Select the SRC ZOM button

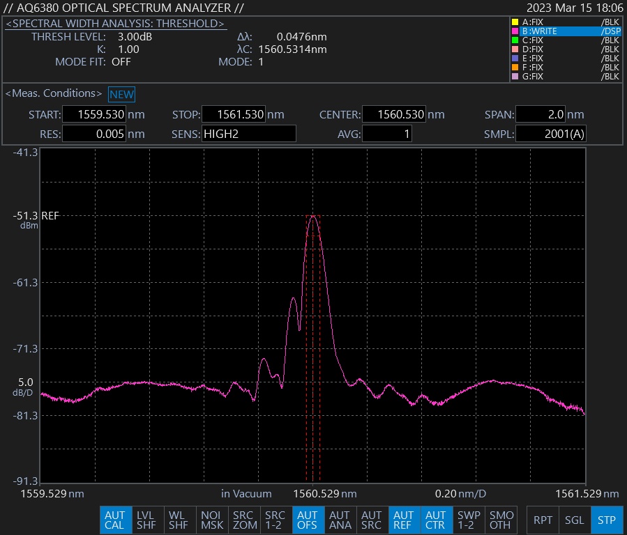tap(243, 520)
